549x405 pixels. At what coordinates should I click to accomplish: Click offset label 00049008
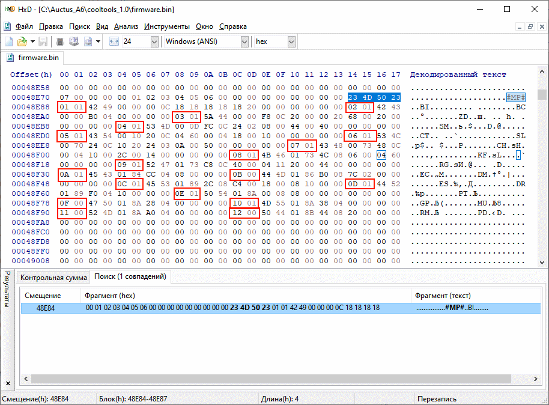(x=31, y=261)
